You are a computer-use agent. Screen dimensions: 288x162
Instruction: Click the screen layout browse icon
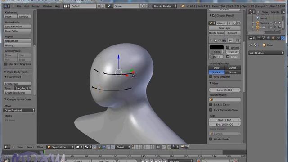pyautogui.click(x=67, y=6)
